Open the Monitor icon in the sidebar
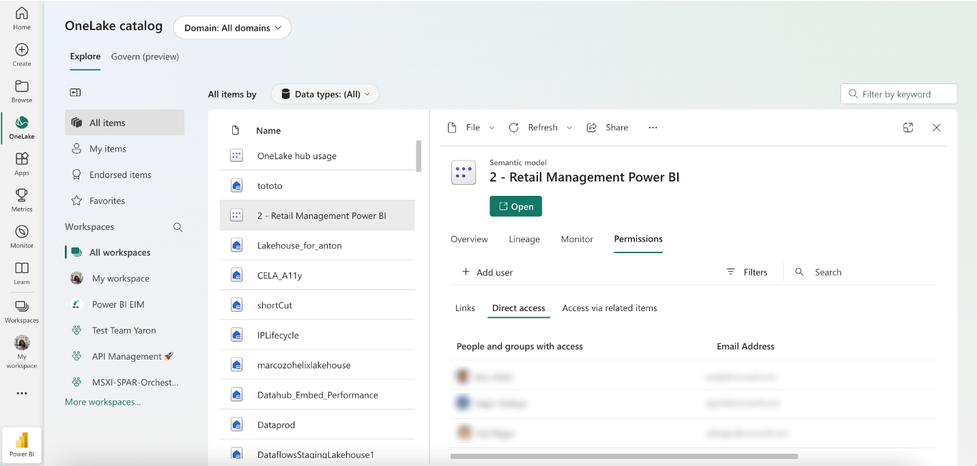The width and height of the screenshot is (977, 466). pyautogui.click(x=22, y=236)
